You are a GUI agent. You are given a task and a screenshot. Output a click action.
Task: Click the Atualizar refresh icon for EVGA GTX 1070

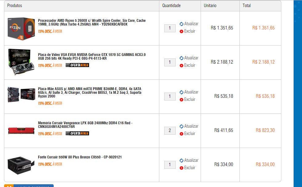(x=182, y=58)
